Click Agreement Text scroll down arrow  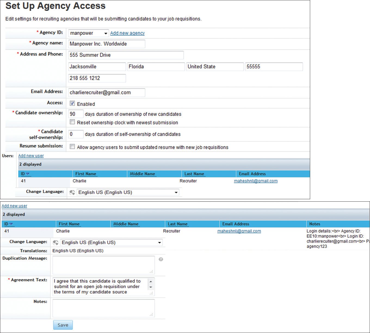[x=151, y=287]
